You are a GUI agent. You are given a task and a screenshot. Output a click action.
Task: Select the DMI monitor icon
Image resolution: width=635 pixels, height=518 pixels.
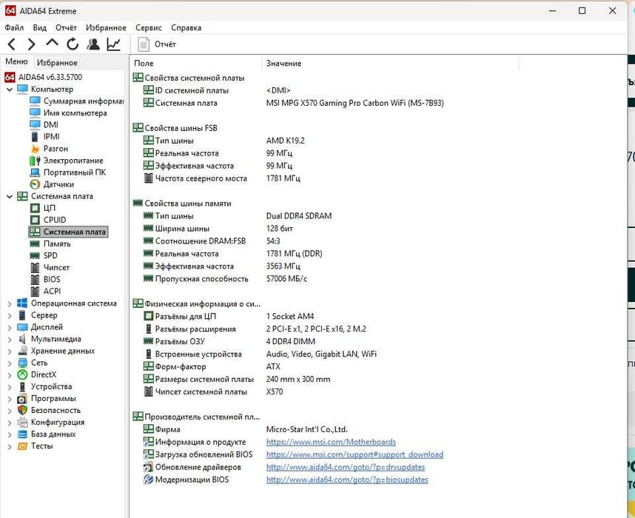pyautogui.click(x=35, y=125)
